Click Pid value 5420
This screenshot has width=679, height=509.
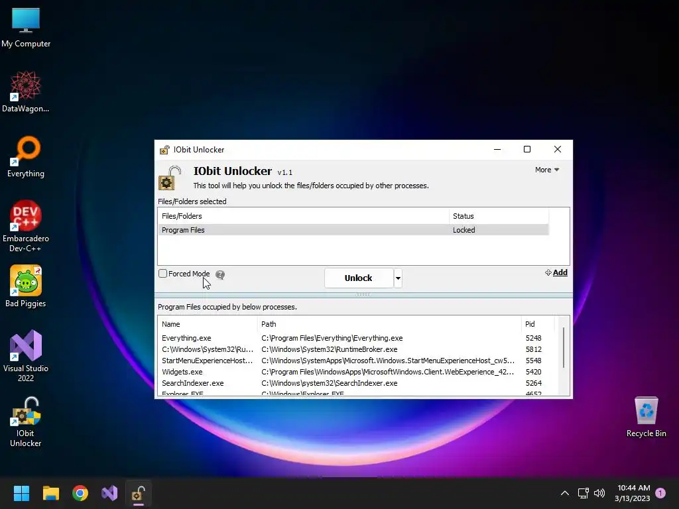pyautogui.click(x=534, y=372)
